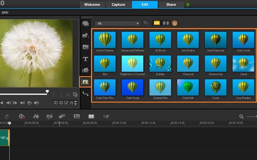Open the Path library icon
The width and height of the screenshot is (257, 160).
point(85,94)
